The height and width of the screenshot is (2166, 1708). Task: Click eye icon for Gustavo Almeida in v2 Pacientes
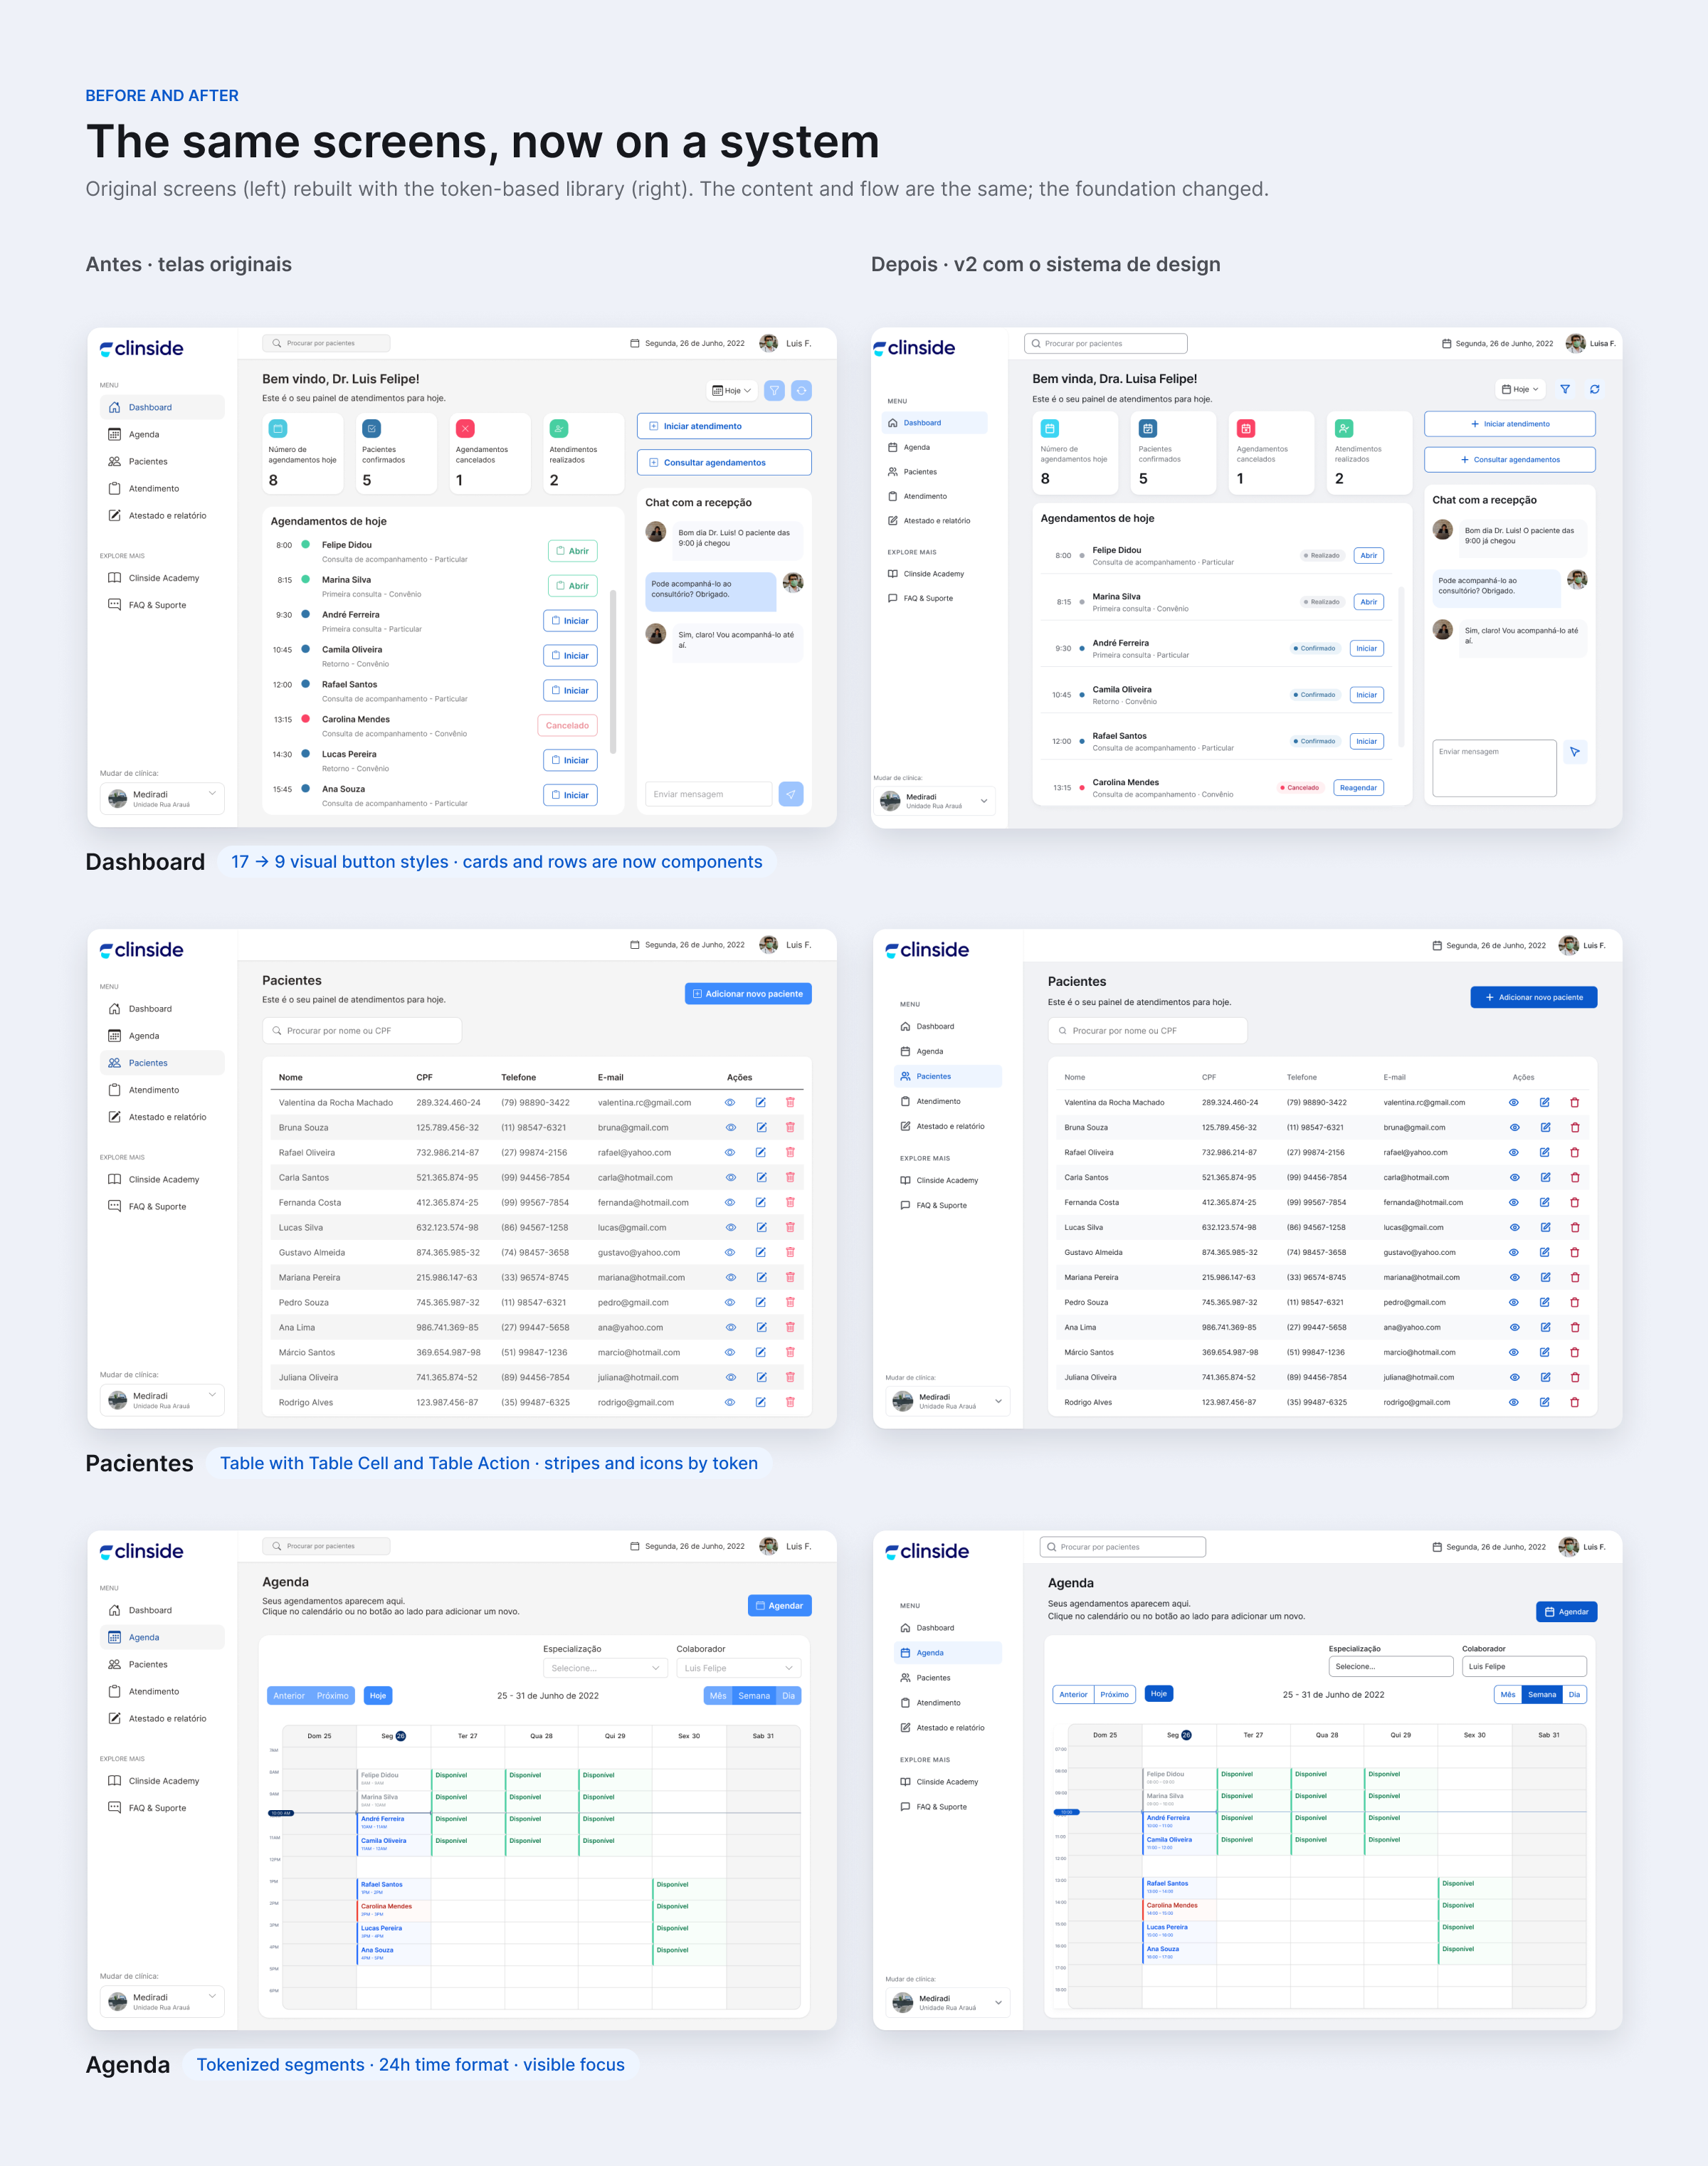[x=1514, y=1252]
